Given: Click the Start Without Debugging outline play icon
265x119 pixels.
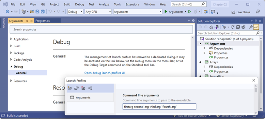Looking at the screenshot, I should click(x=190, y=12).
